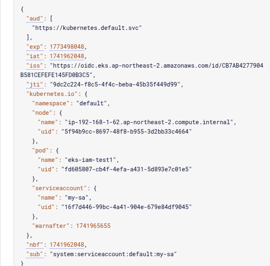The width and height of the screenshot is (270, 266).
Task: Select the https://kubernetes.default.svc audience string
Action: [87, 28]
